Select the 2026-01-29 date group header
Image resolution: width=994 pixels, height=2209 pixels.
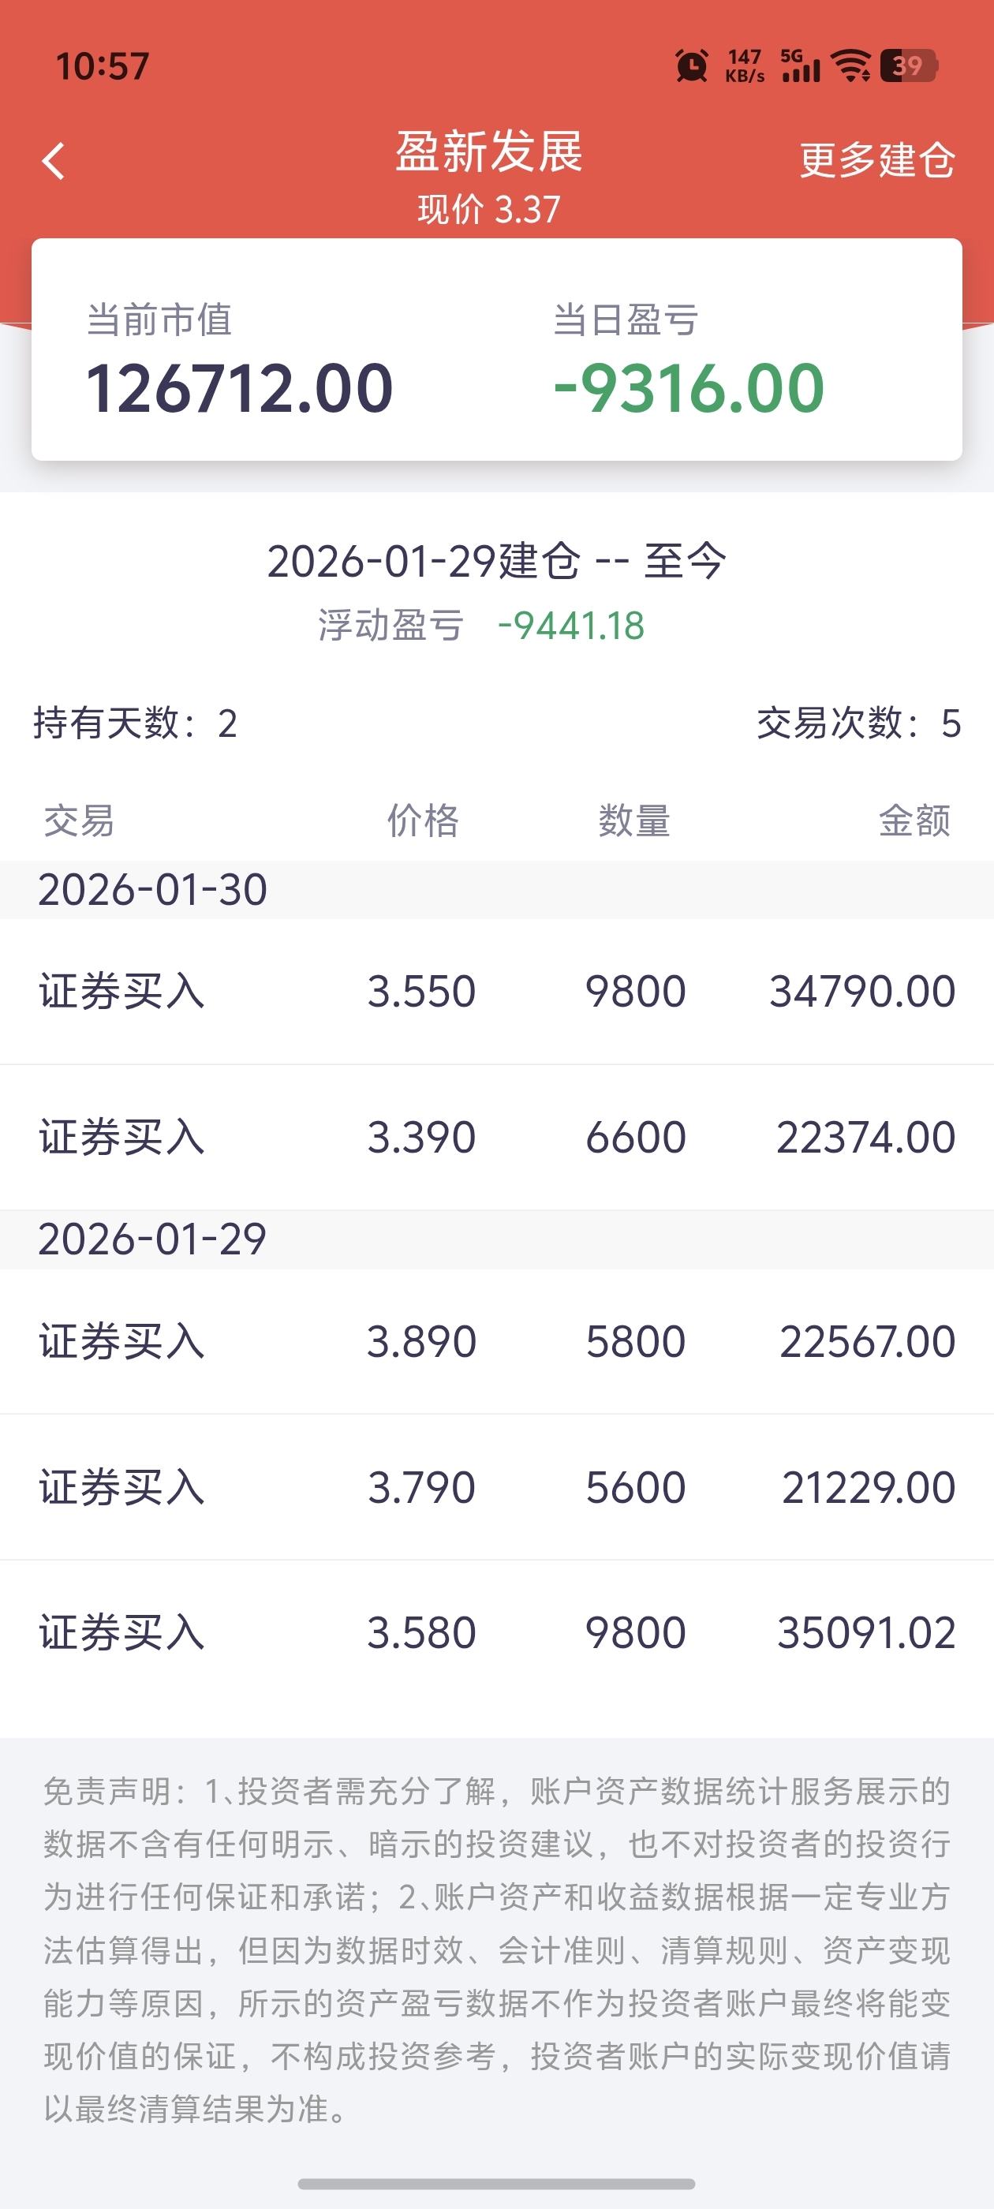pos(496,1239)
